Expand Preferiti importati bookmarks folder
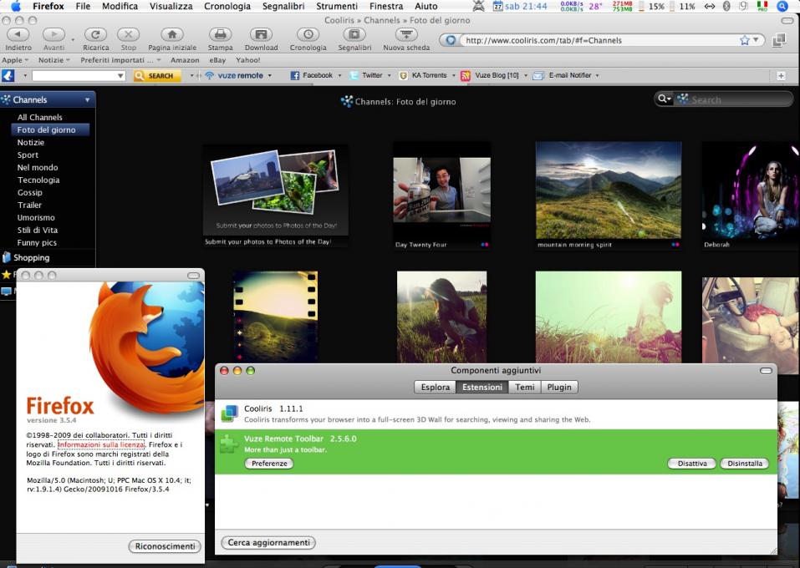The width and height of the screenshot is (800, 568). [120, 60]
